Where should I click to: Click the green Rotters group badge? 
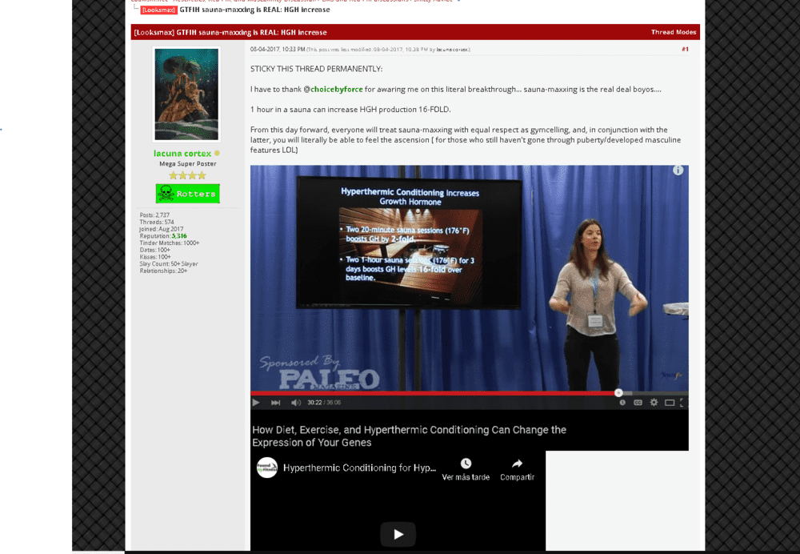click(x=187, y=194)
